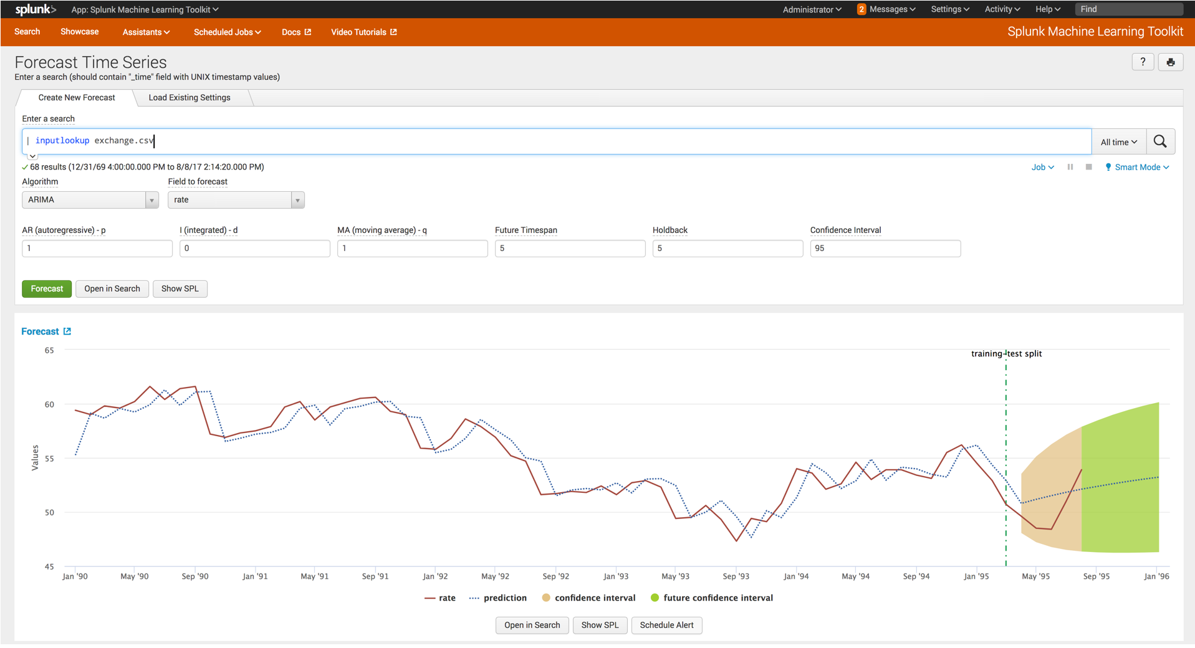Open Help menu

tap(1048, 9)
